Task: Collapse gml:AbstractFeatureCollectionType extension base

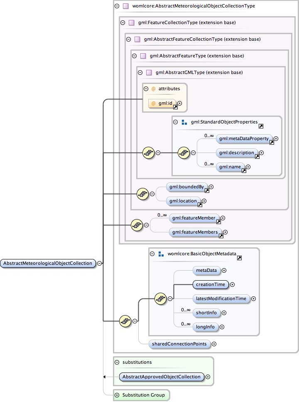Action: (129, 39)
